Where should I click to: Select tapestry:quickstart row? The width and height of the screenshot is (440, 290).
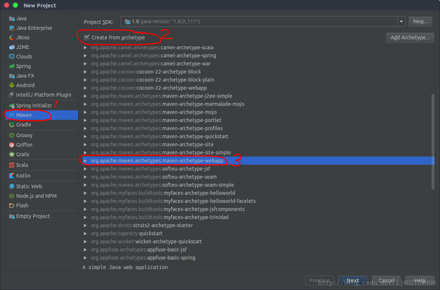[x=258, y=233]
